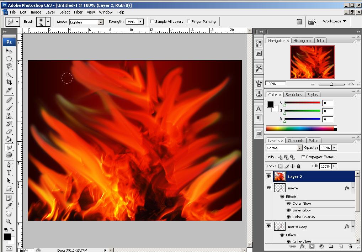Image resolution: width=362 pixels, height=252 pixels.
Task: Select the Hand tool
Action: [x=9, y=214]
